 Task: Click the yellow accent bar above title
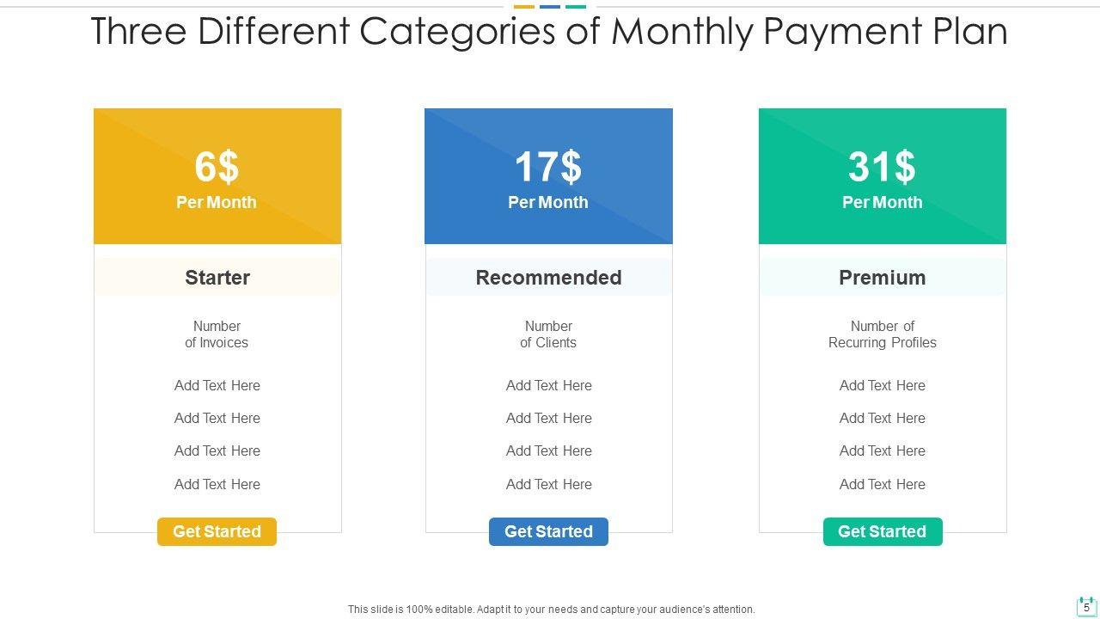coord(524,7)
